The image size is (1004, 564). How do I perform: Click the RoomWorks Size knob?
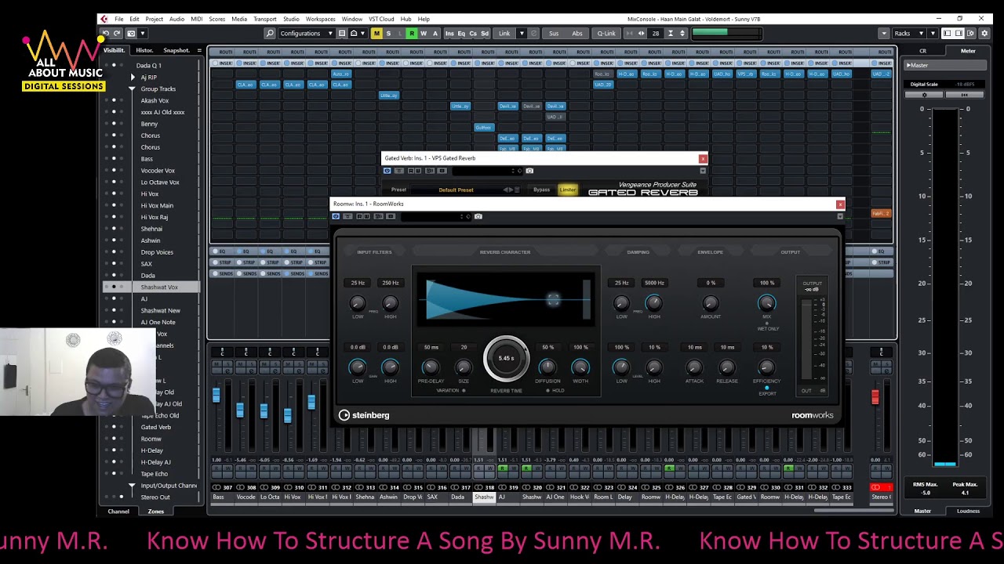tap(464, 367)
